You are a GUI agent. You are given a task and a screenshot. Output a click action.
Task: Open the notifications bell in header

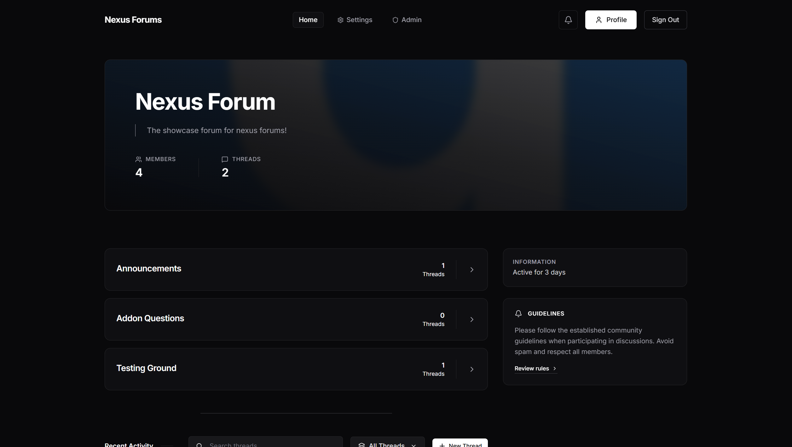568,20
